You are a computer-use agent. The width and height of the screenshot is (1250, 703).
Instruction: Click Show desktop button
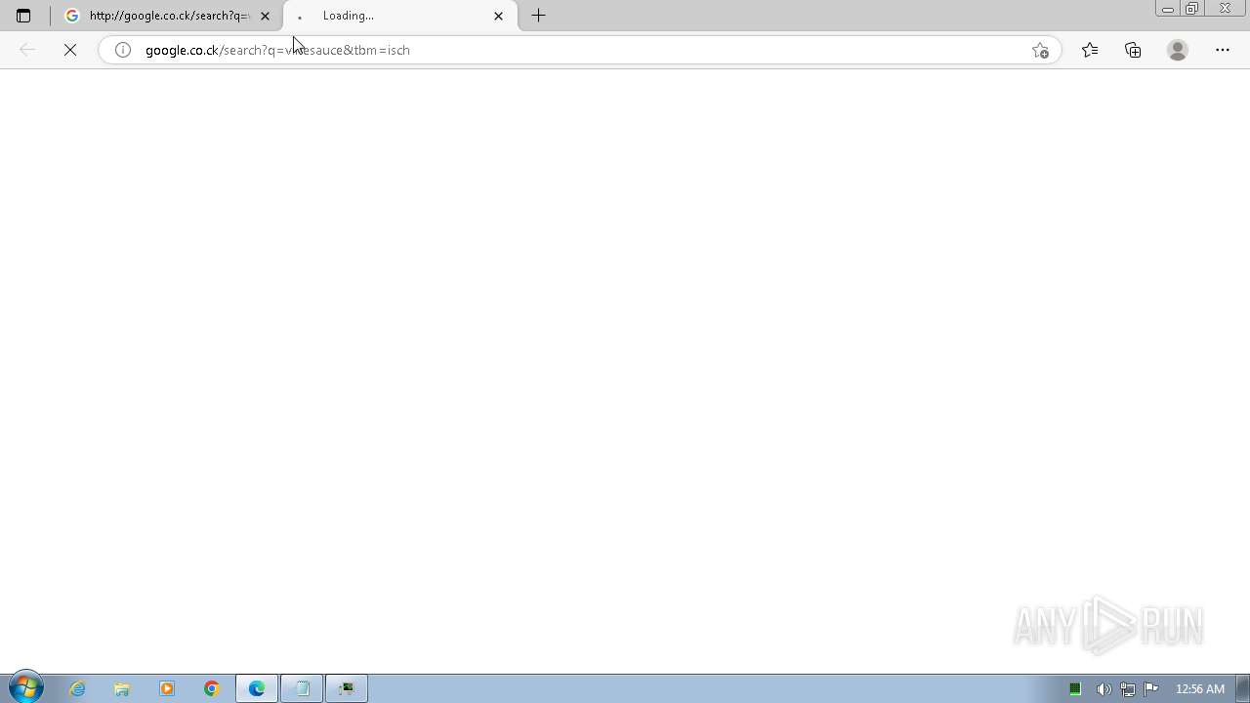[1242, 688]
